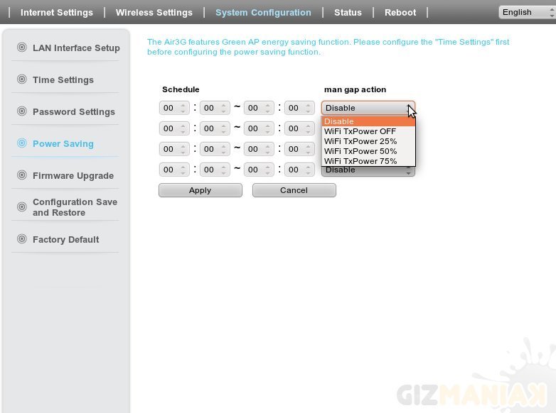Switch to the Status tab
This screenshot has width=556, height=413.
point(348,12)
